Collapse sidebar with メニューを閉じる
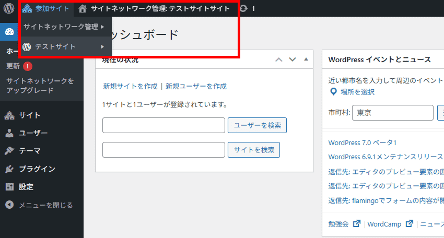The image size is (444, 238). 46,205
